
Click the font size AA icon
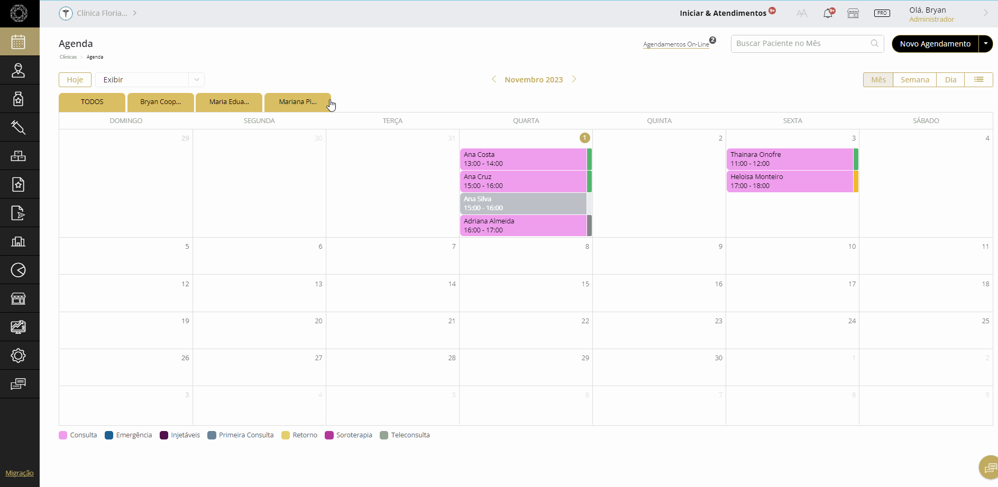[802, 14]
